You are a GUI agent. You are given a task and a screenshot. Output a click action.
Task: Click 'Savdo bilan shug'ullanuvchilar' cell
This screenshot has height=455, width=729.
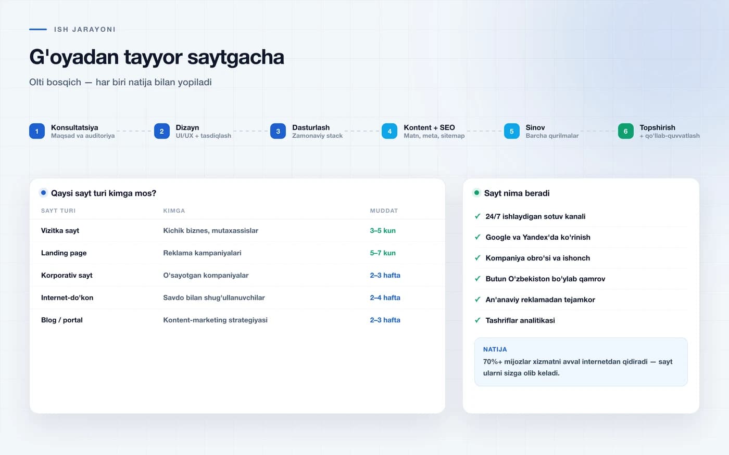(214, 297)
